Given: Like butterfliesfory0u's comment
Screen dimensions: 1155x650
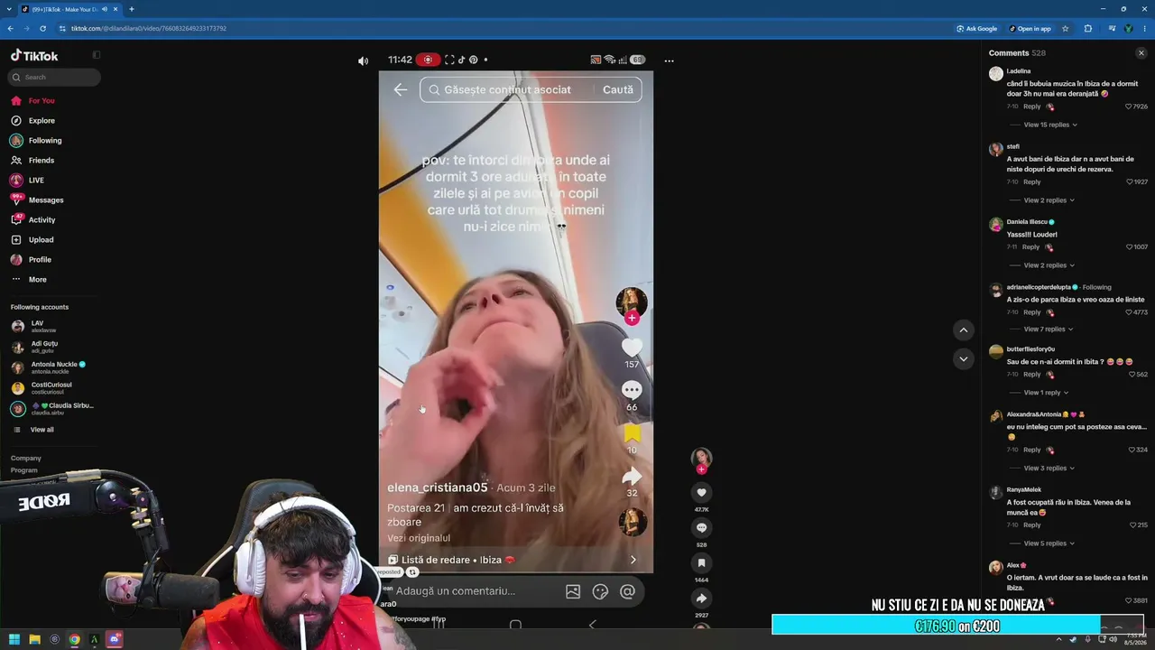Looking at the screenshot, I should pyautogui.click(x=1132, y=375).
